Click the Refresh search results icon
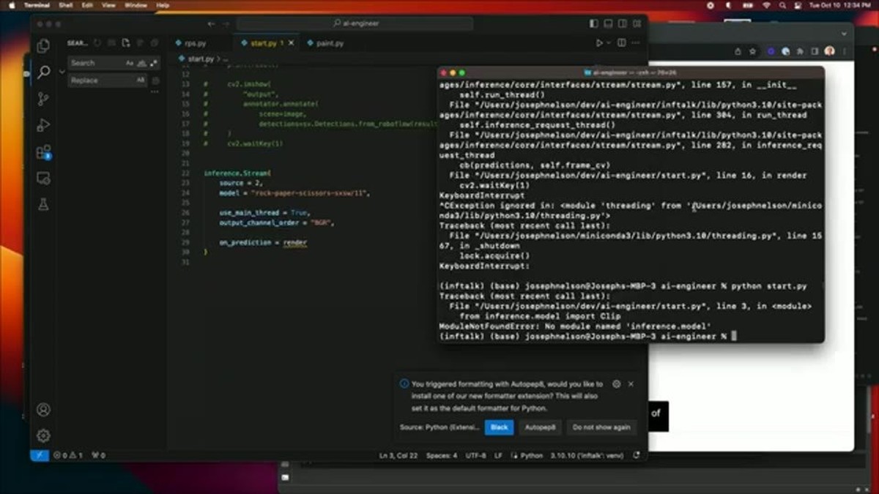This screenshot has height=494, width=879. (x=97, y=43)
